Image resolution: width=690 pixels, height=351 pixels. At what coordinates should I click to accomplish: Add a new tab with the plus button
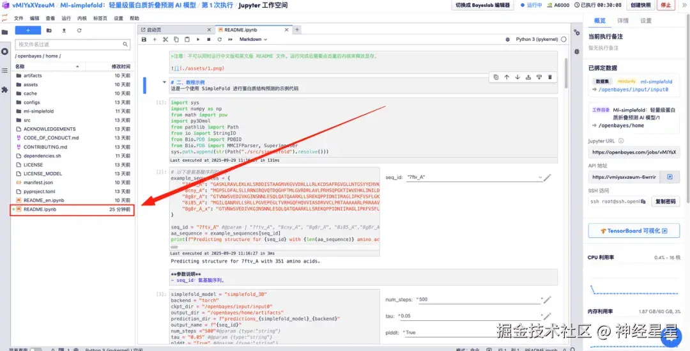[297, 30]
